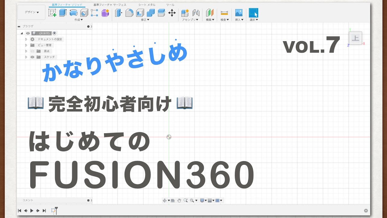Click the sketch feature in timeline

[x=54, y=210]
